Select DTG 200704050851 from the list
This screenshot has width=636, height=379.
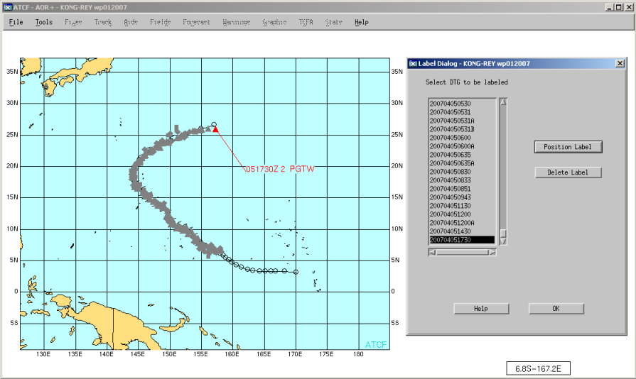450,189
